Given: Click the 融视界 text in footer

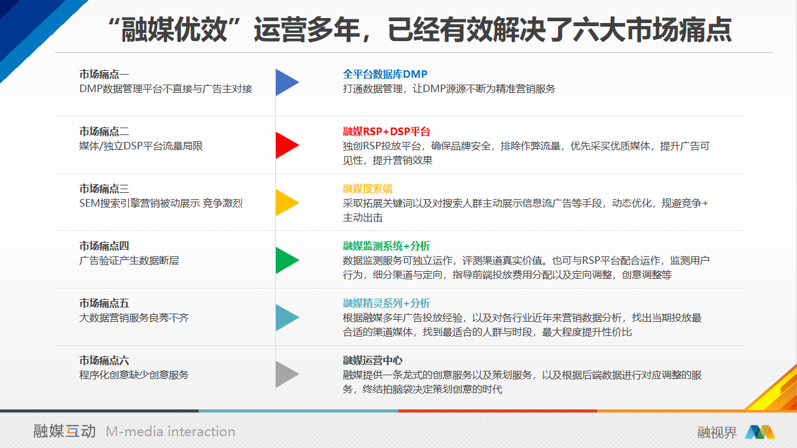Looking at the screenshot, I should click(x=717, y=432).
